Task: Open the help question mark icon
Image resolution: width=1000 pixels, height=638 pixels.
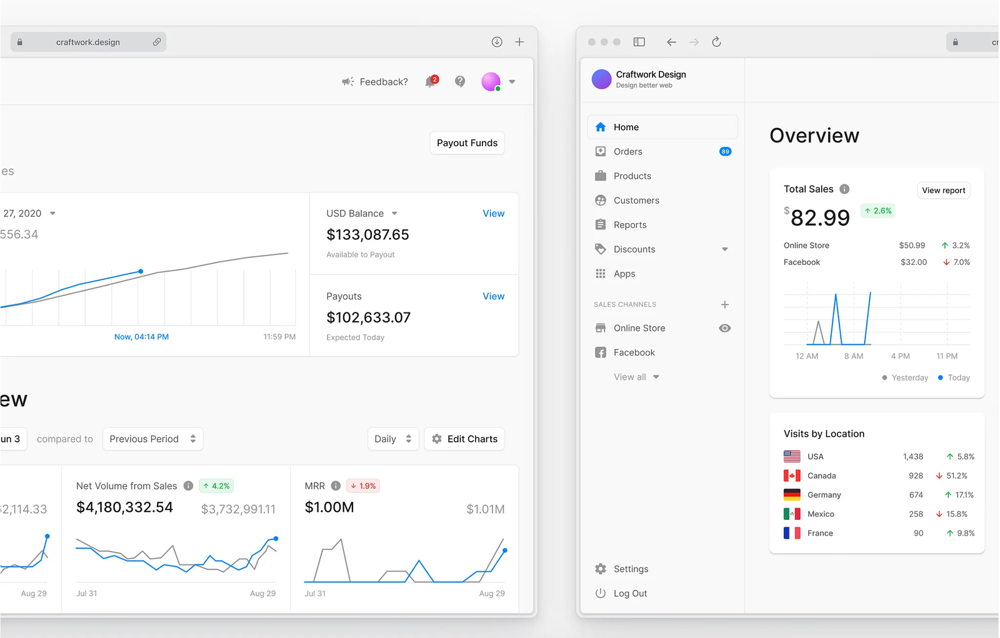Action: point(460,81)
